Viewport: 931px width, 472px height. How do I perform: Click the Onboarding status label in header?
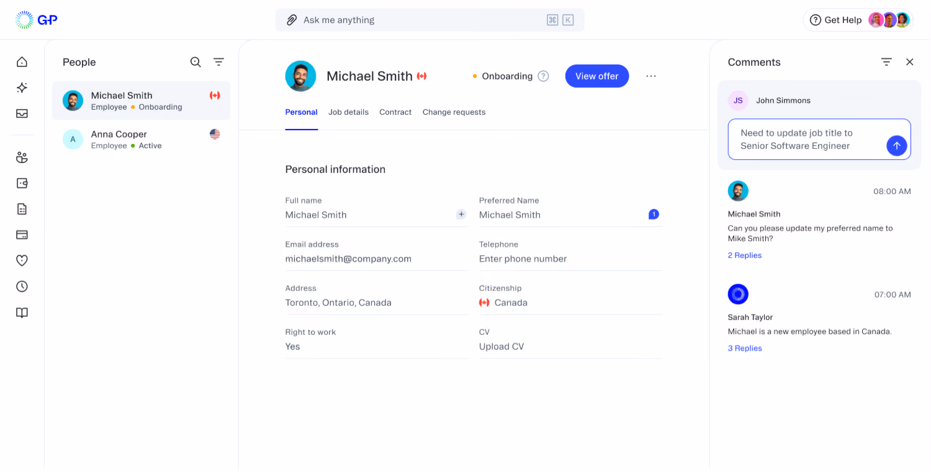[507, 76]
